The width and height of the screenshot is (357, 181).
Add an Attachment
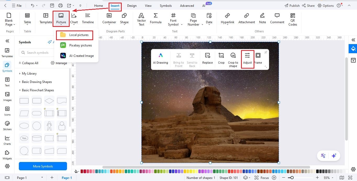[x=247, y=19]
